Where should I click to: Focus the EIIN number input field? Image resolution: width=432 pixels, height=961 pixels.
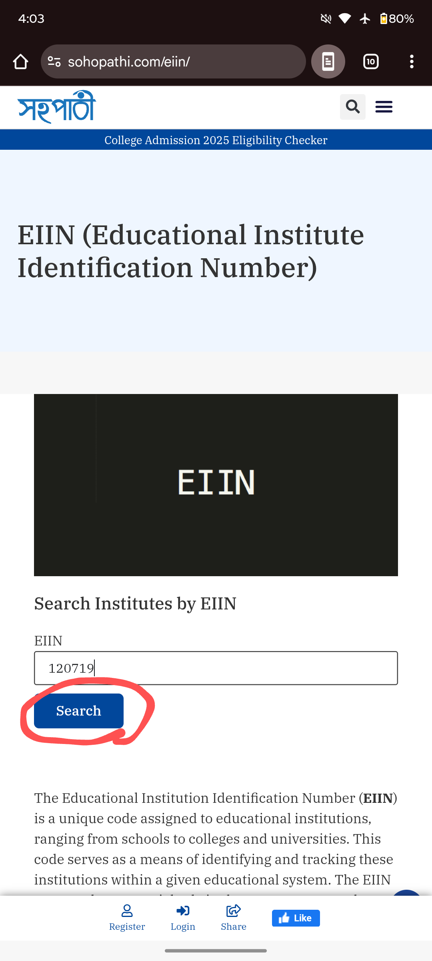pos(216,668)
